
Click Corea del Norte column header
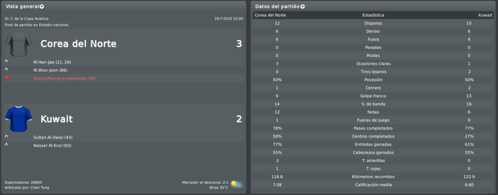[270, 15]
